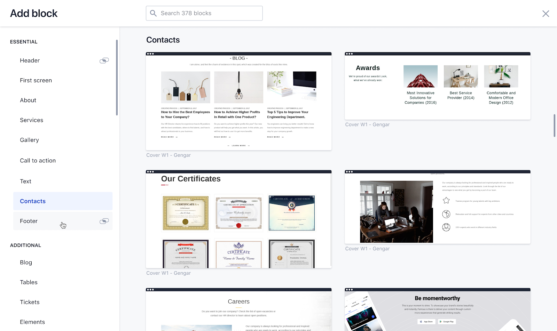557x331 pixels.
Task: Click the Add block title
Action: 34,13
